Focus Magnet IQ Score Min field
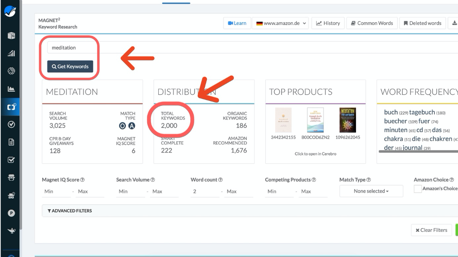Image resolution: width=458 pixels, height=257 pixels. 56,191
